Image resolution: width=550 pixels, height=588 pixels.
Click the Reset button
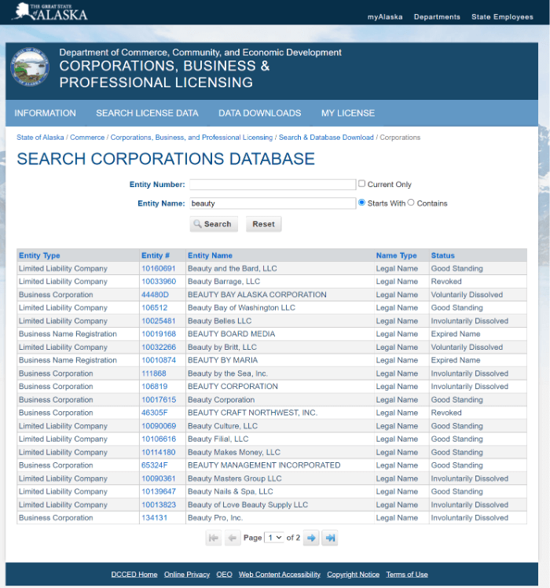pyautogui.click(x=263, y=224)
